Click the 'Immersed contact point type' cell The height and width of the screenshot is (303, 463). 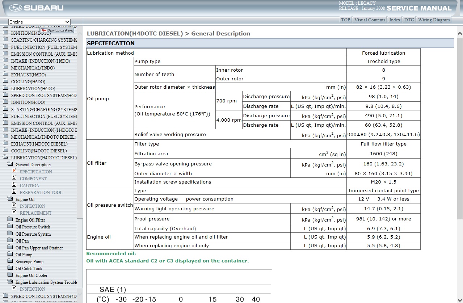(383, 190)
